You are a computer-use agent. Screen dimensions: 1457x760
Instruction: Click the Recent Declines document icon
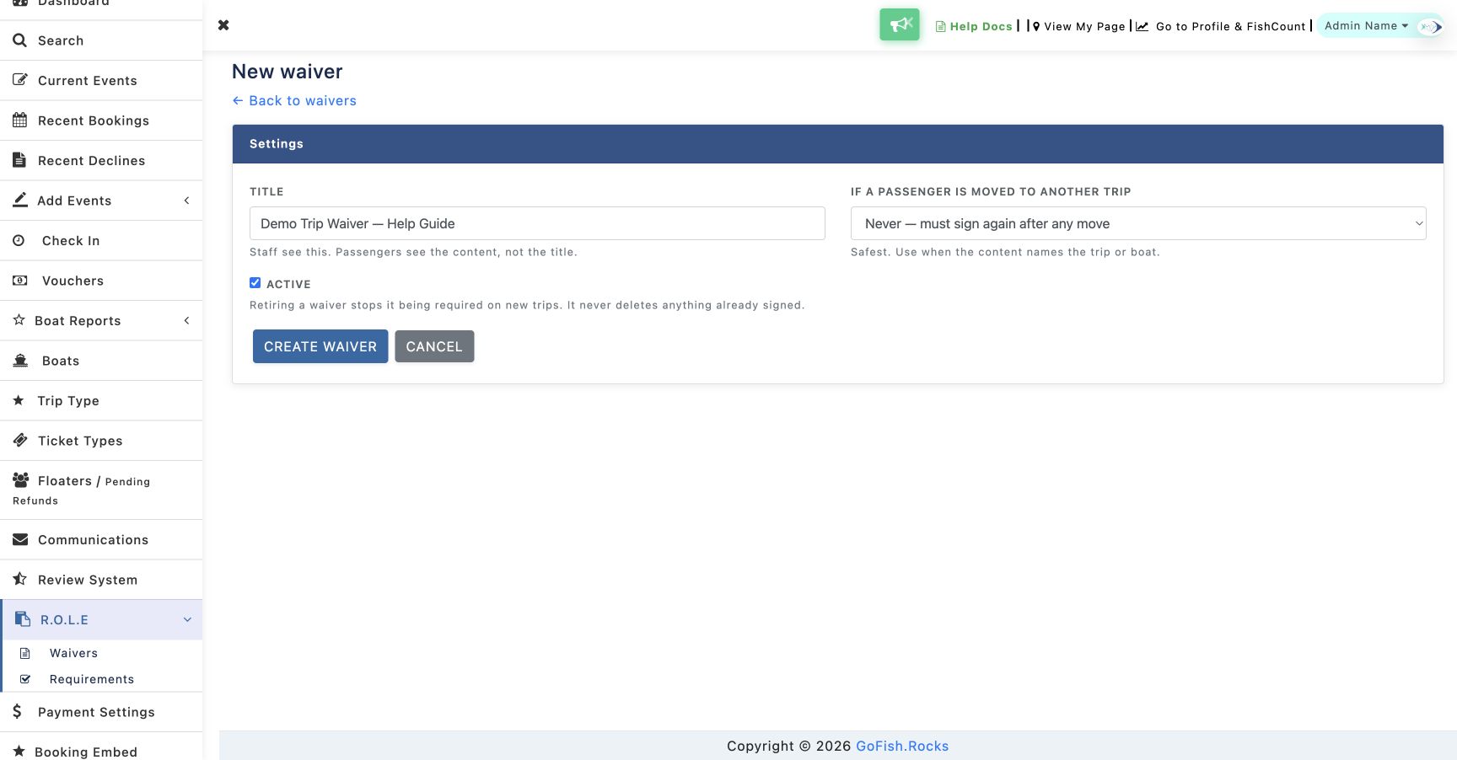(x=19, y=159)
